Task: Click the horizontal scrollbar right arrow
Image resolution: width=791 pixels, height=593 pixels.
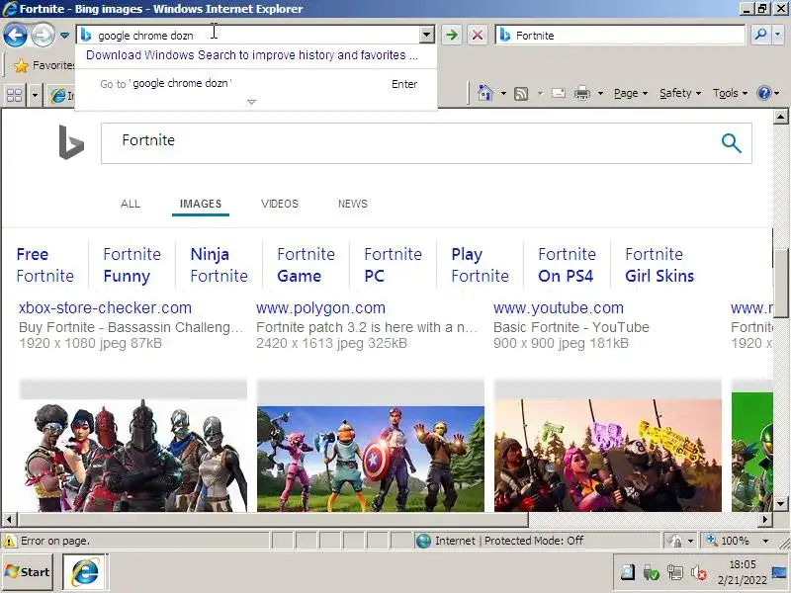Action: tap(765, 519)
